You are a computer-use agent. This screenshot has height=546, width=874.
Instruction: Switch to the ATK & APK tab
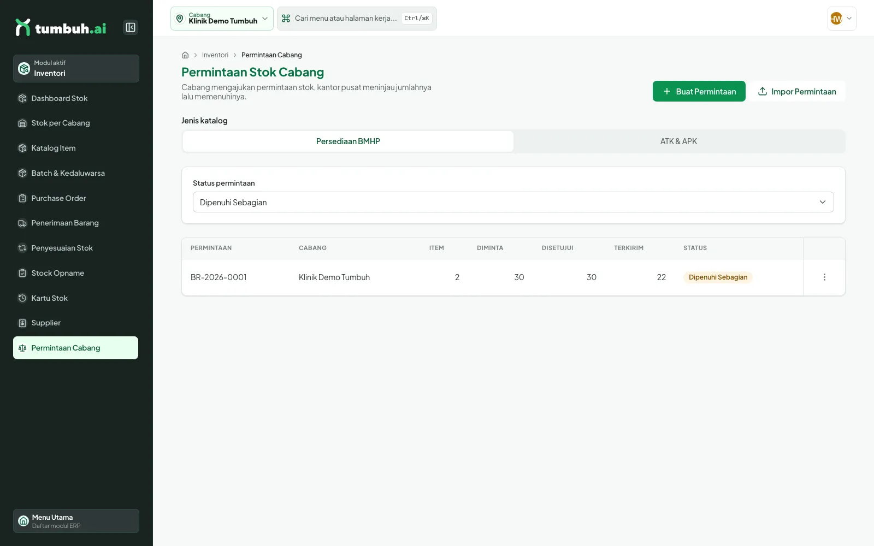678,141
